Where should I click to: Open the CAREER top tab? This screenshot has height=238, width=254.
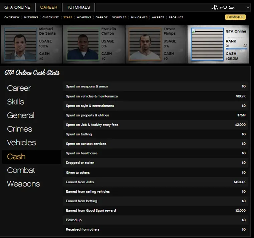[48, 7]
